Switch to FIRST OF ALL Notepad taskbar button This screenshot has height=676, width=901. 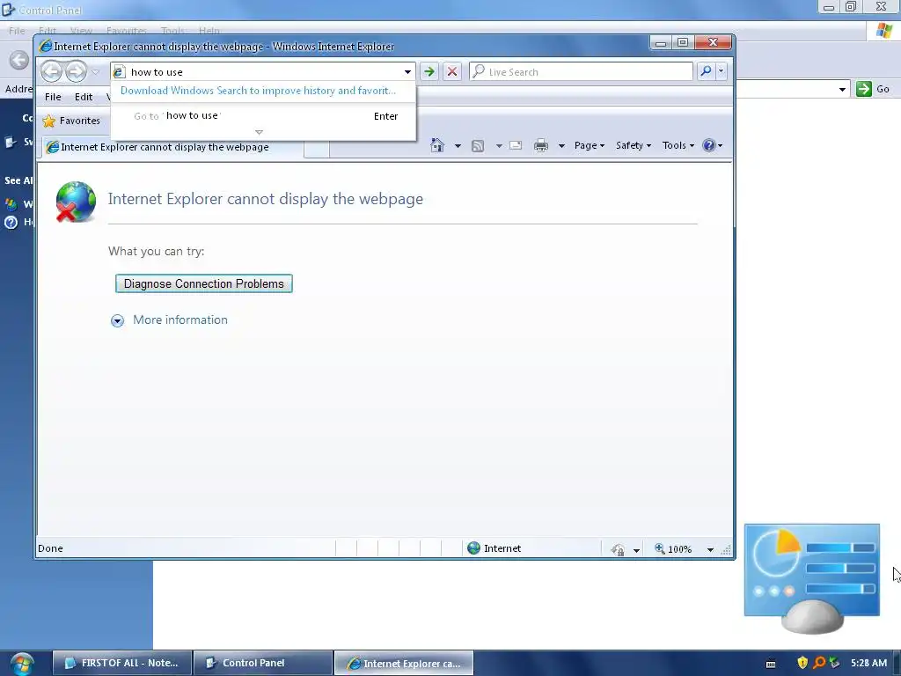[x=123, y=664]
